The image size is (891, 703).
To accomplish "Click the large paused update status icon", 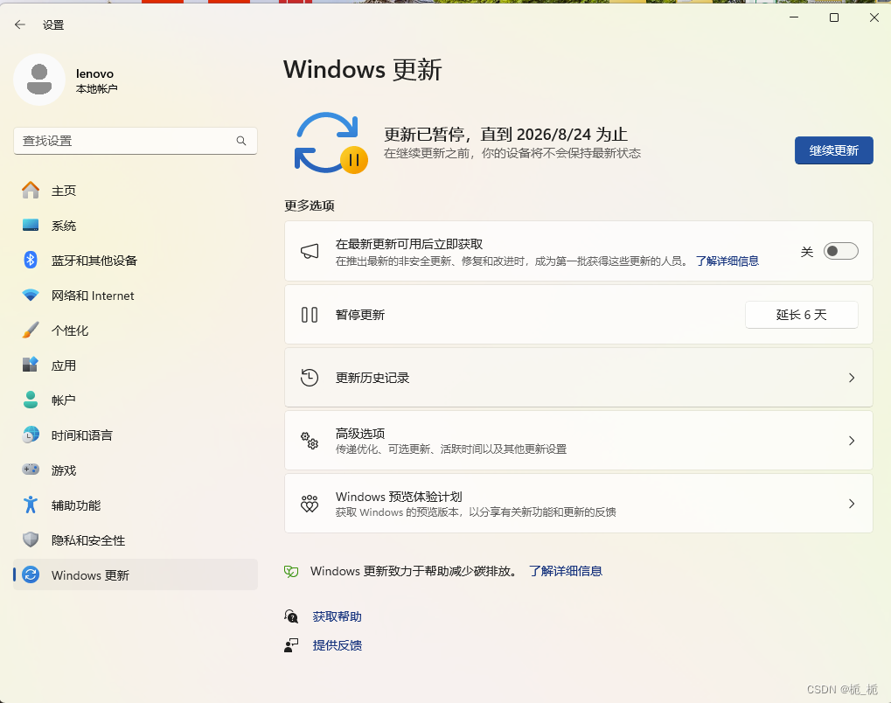I will (x=331, y=143).
